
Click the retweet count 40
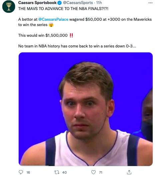click(65, 172)
